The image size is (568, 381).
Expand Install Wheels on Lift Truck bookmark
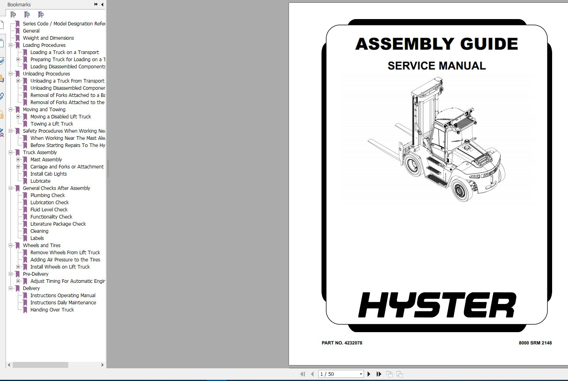click(x=18, y=267)
